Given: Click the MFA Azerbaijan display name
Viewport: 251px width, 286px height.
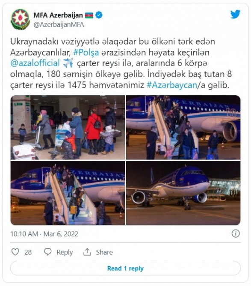Looking at the screenshot, I should (x=58, y=15).
